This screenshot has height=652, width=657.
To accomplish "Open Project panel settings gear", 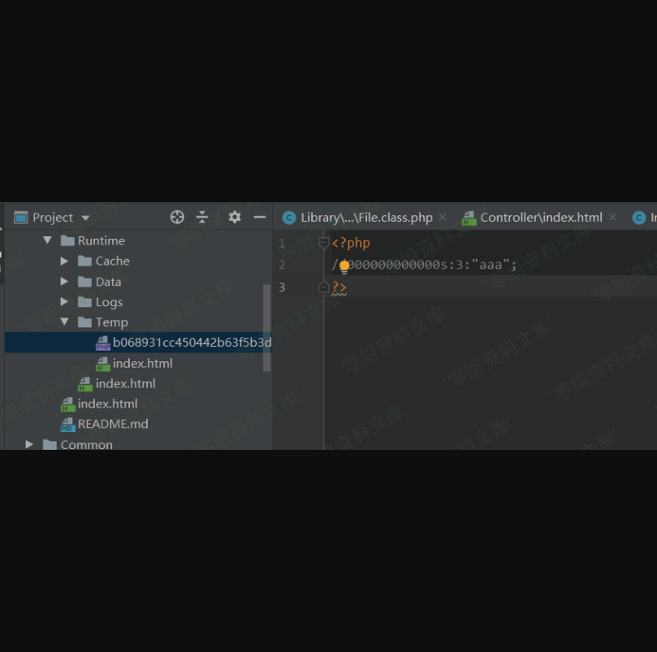I will click(235, 217).
